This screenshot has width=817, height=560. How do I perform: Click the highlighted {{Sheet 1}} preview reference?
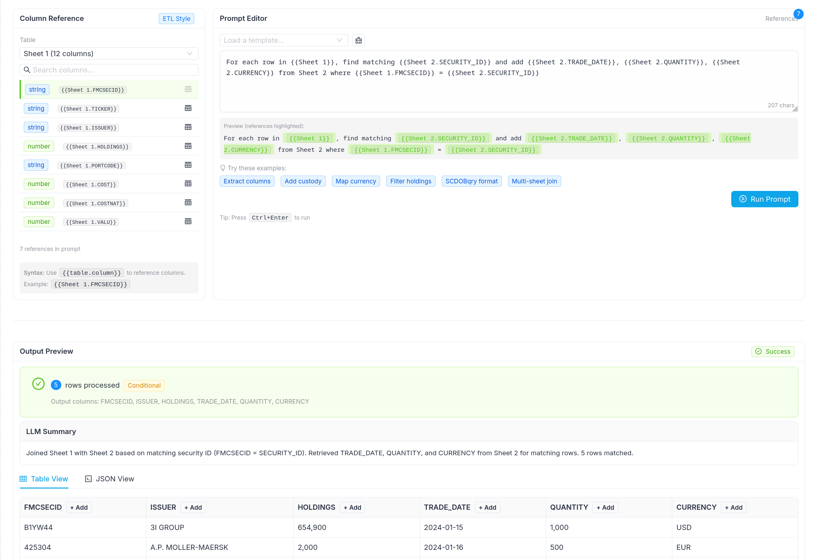coord(309,138)
